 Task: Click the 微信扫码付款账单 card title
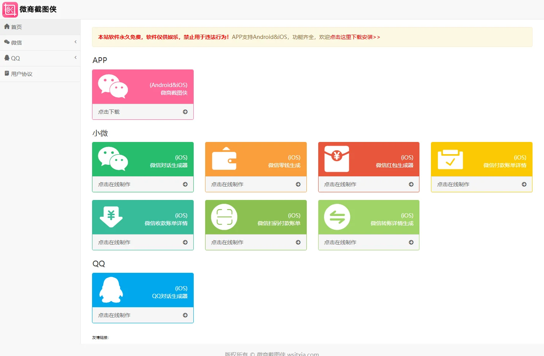(x=279, y=223)
